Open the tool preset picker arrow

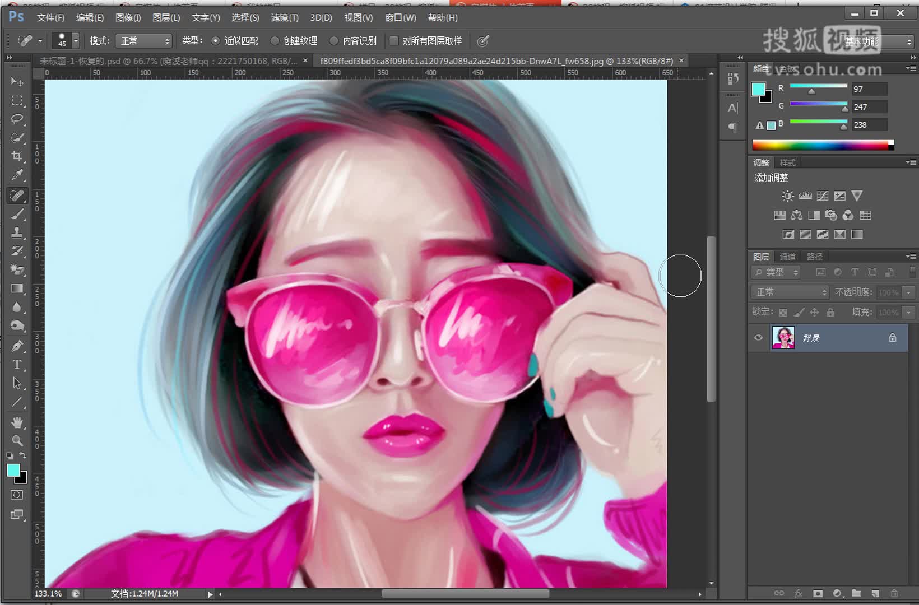click(40, 41)
